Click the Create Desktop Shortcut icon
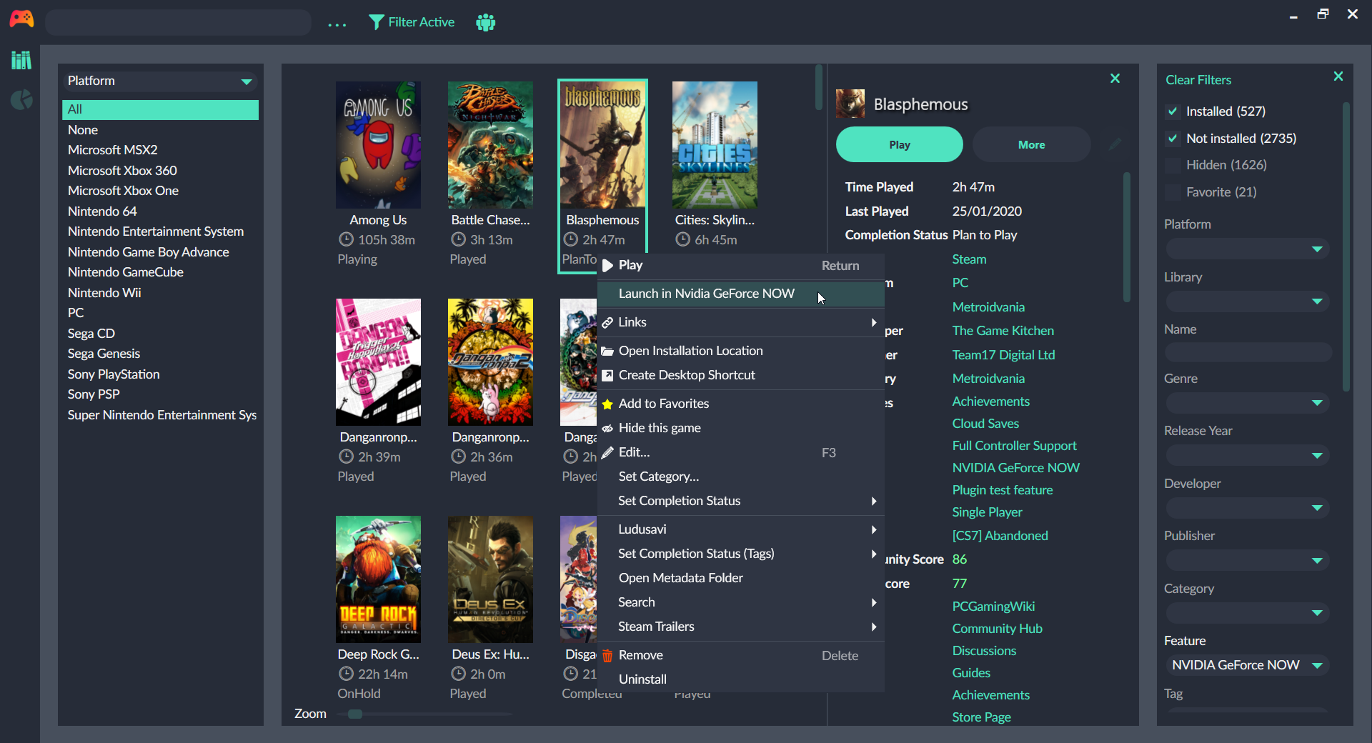Screen dimensions: 1372x743 click(607, 375)
